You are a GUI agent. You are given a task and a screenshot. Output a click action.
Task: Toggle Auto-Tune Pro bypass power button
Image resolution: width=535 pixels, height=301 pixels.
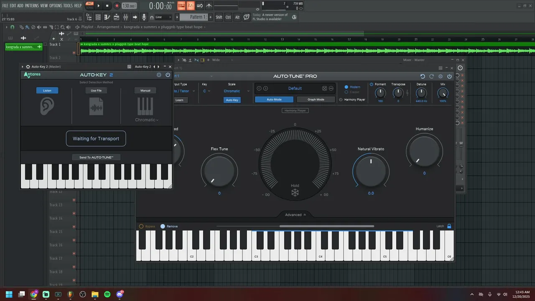click(449, 77)
